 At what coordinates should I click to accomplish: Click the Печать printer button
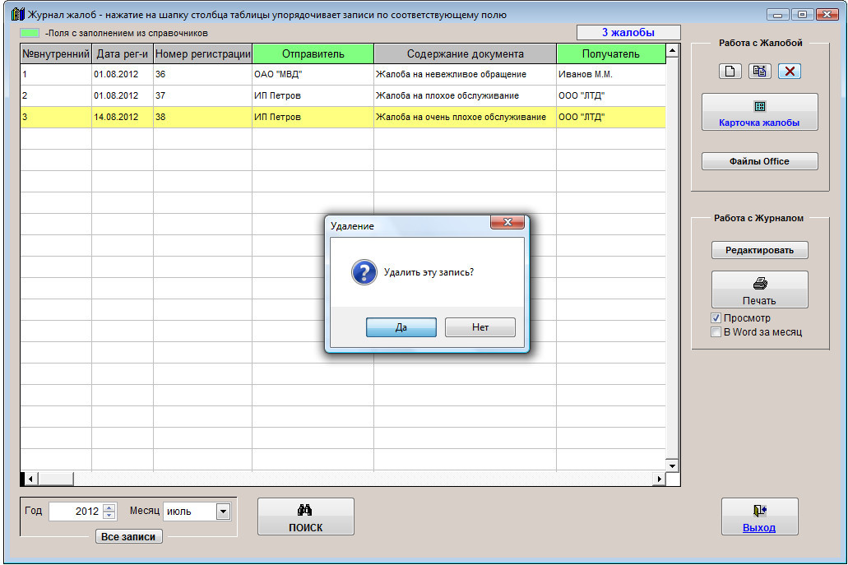[759, 289]
